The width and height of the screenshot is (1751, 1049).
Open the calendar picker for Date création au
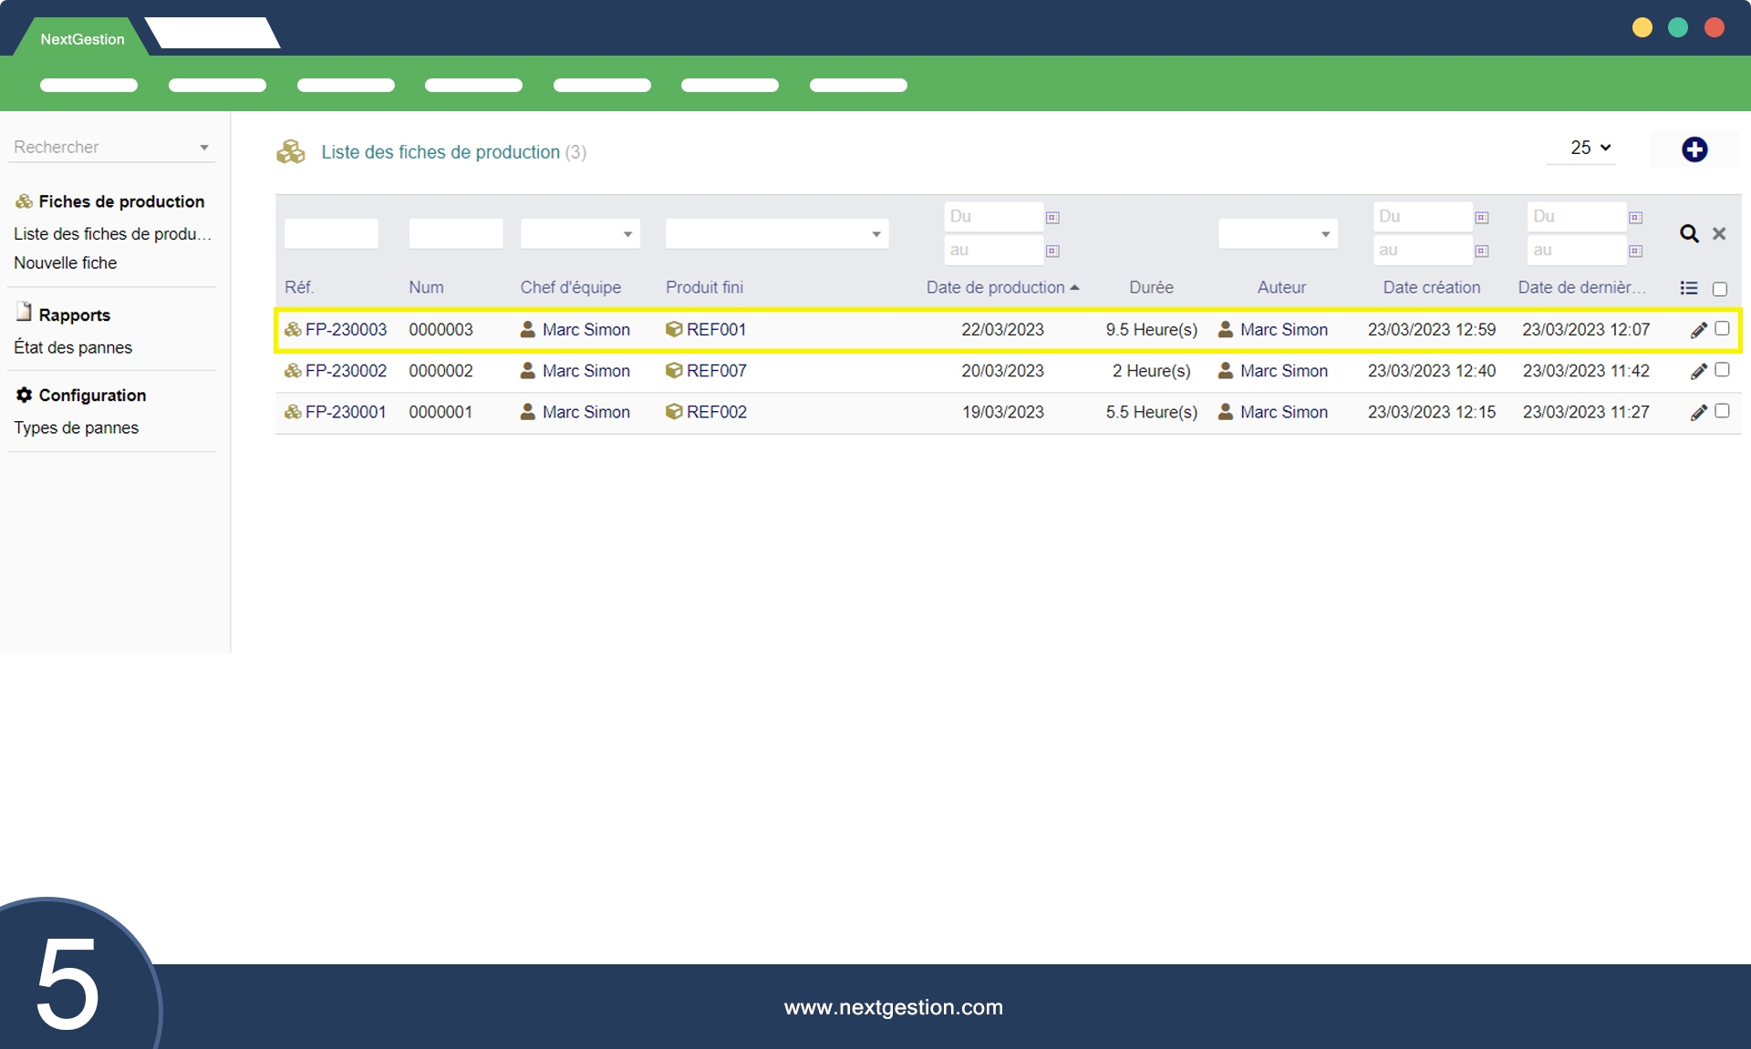tap(1482, 251)
